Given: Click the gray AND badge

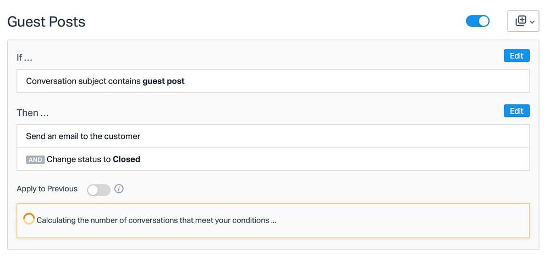Looking at the screenshot, I should tap(35, 160).
